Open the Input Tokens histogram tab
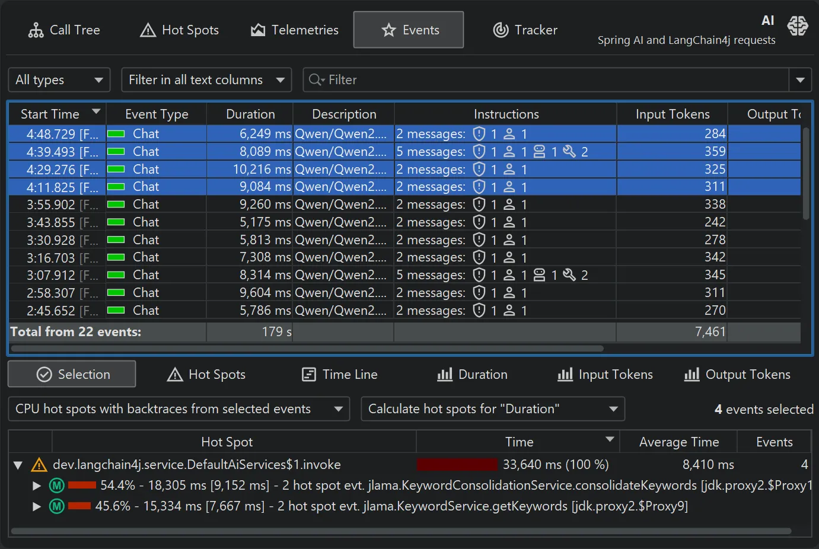The image size is (819, 549). pos(605,374)
